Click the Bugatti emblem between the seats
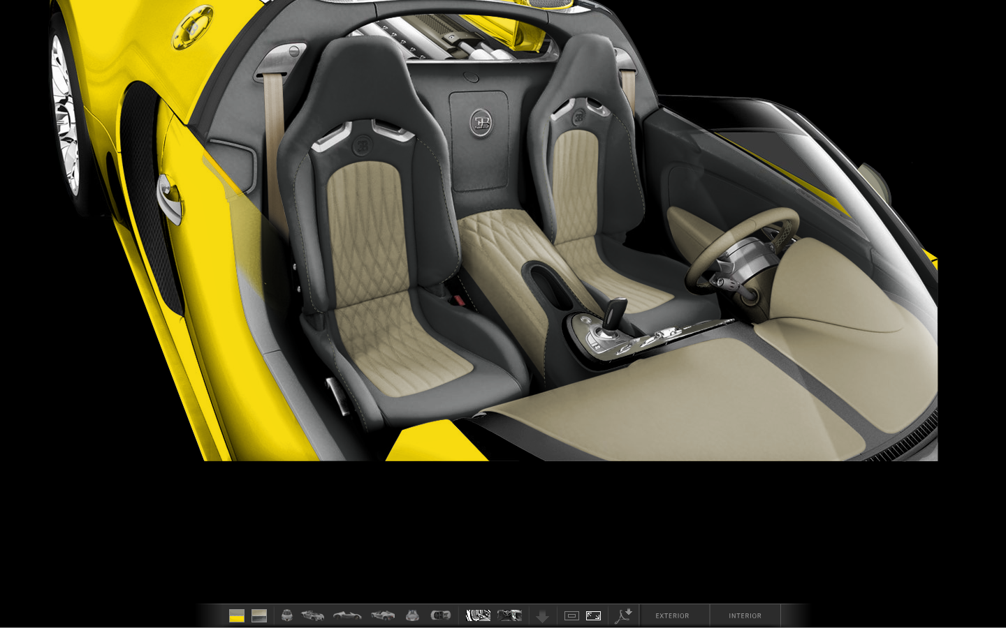 click(x=481, y=124)
